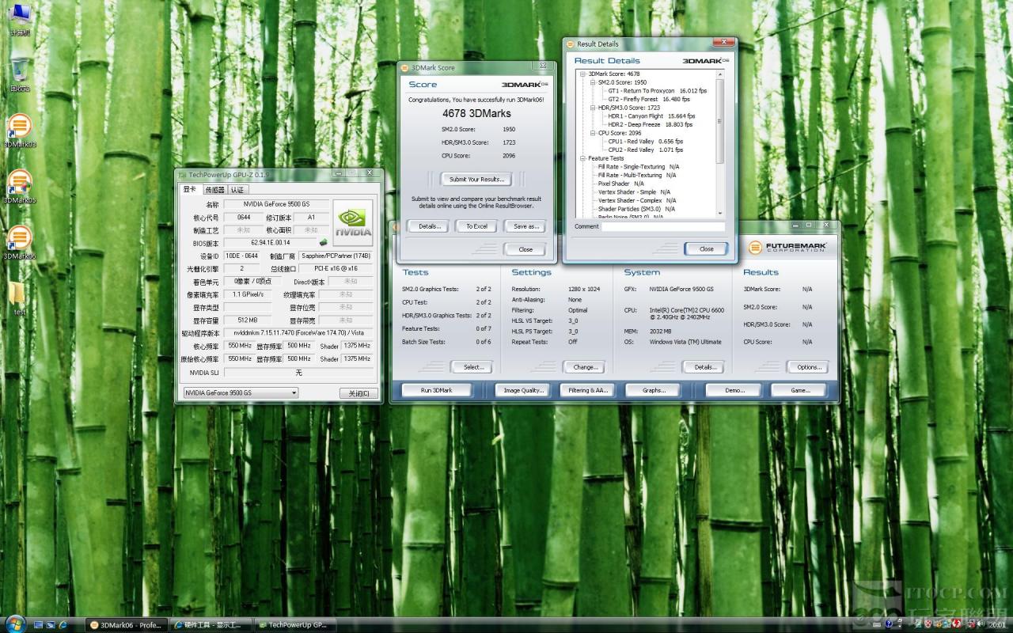The width and height of the screenshot is (1013, 633).
Task: Select CPU1 - Red Valley row
Action: 645,142
